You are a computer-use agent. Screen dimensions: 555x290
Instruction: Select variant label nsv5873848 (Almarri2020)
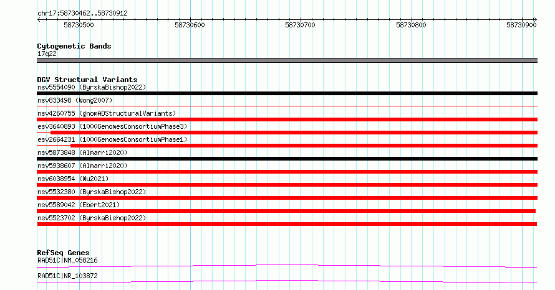(82, 152)
